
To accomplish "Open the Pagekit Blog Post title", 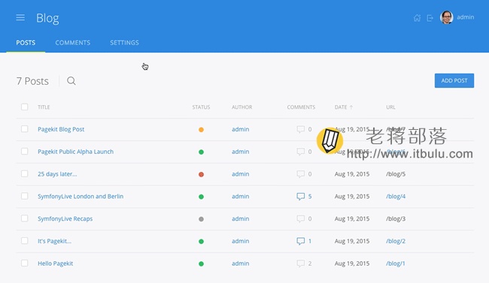I will click(61, 129).
